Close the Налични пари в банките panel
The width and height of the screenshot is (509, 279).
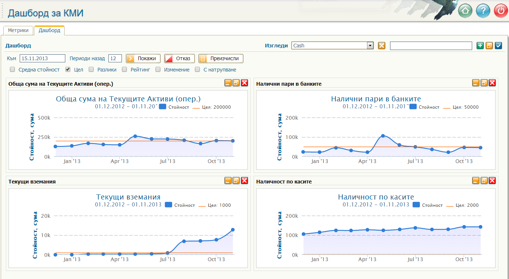tap(492, 83)
